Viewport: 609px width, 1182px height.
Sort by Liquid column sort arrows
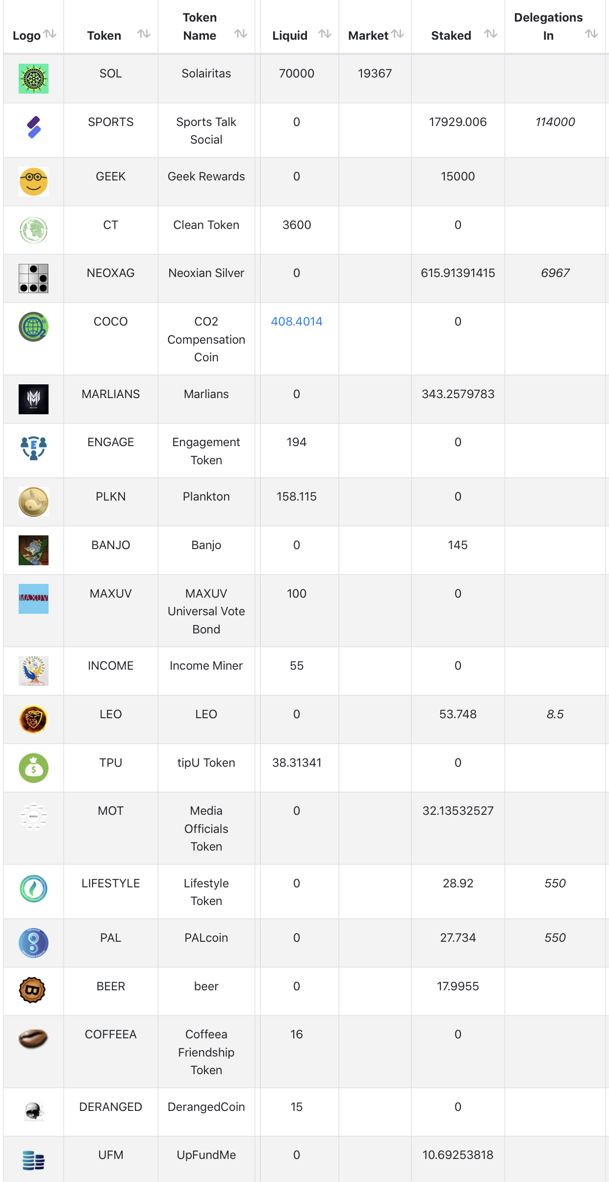[325, 34]
